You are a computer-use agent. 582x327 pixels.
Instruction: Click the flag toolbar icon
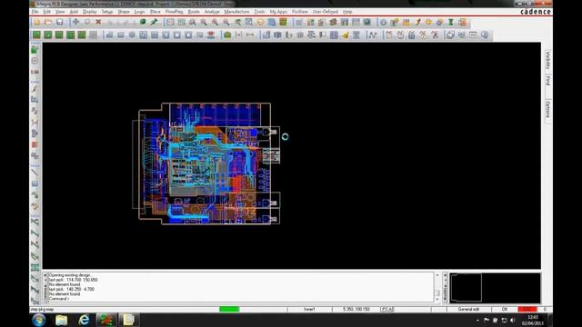click(323, 35)
